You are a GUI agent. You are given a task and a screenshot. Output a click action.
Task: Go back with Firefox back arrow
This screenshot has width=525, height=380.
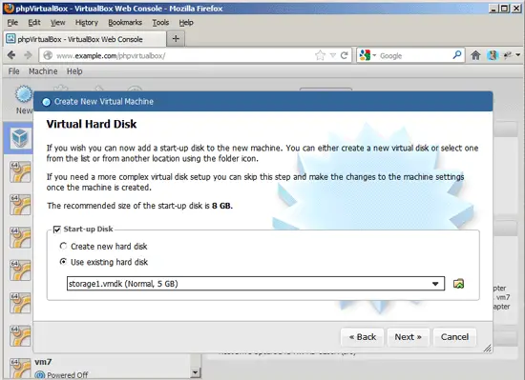pyautogui.click(x=11, y=55)
